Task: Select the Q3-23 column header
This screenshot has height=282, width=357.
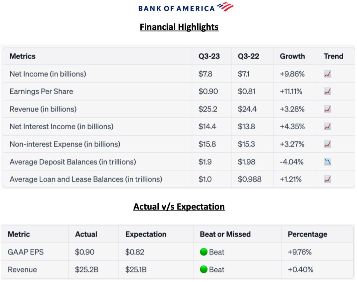Action: [209, 56]
